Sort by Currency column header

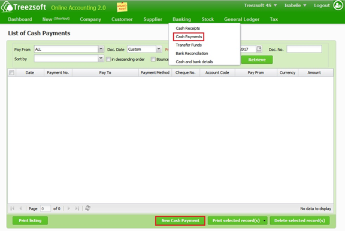coord(287,73)
